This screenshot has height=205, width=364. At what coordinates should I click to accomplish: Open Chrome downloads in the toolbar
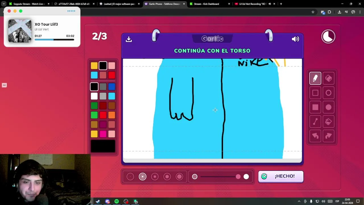(339, 12)
